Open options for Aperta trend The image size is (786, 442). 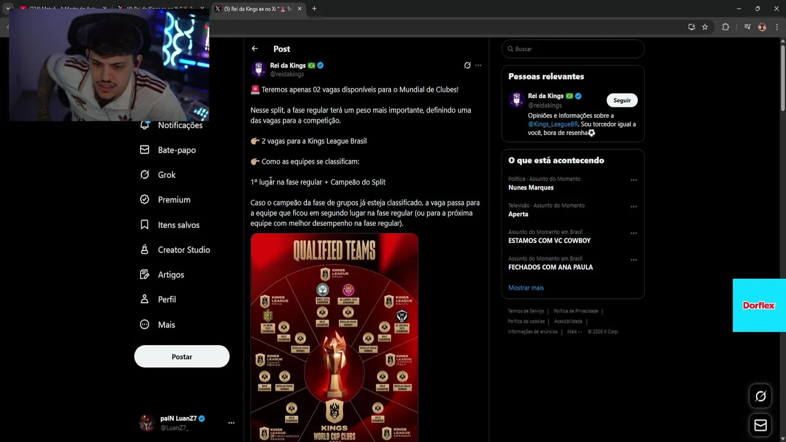tap(634, 207)
